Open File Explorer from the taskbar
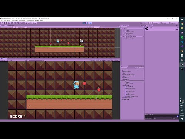Image resolution: width=185 pixels, height=139 pixels. 182,28
